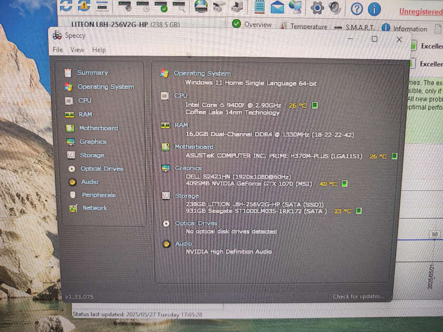The image size is (443, 332).
Task: Open Storage in the Speccy sidebar
Action: pos(92,155)
